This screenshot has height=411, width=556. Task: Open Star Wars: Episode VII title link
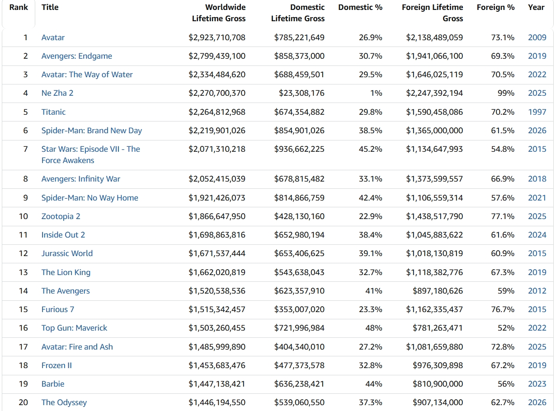(x=91, y=154)
